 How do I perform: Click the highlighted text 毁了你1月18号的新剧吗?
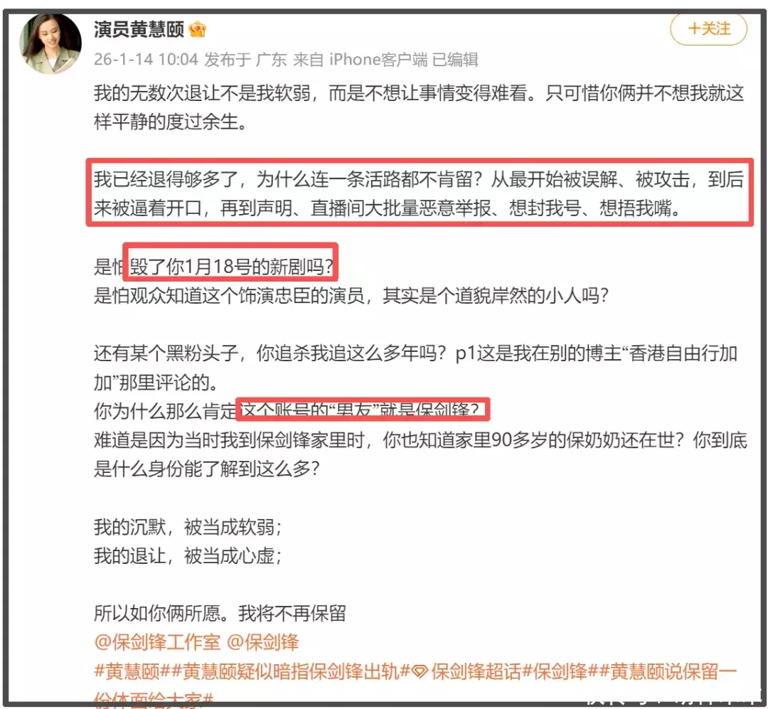231,267
